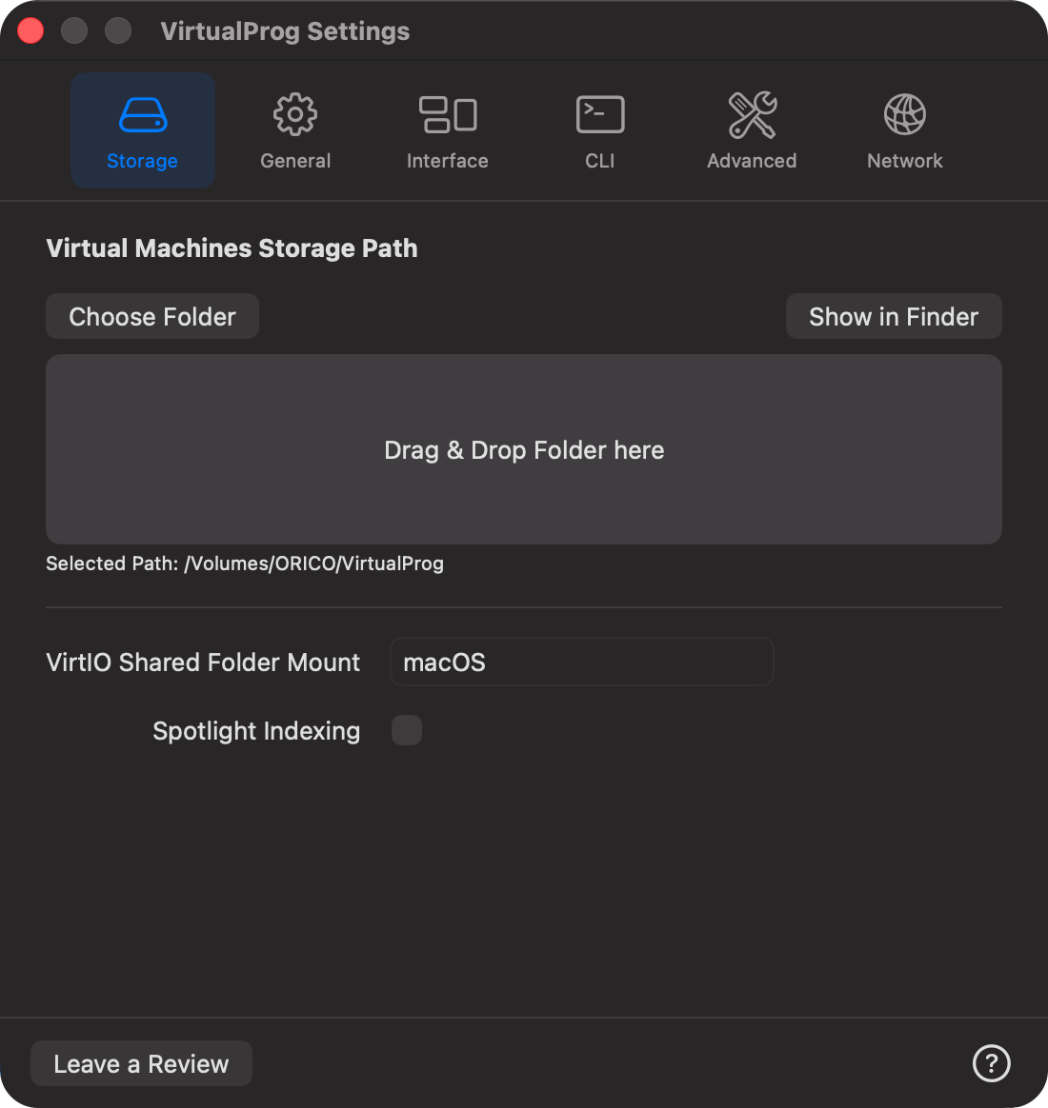Click the Interface panels icon
The width and height of the screenshot is (1048, 1108).
pos(447,113)
